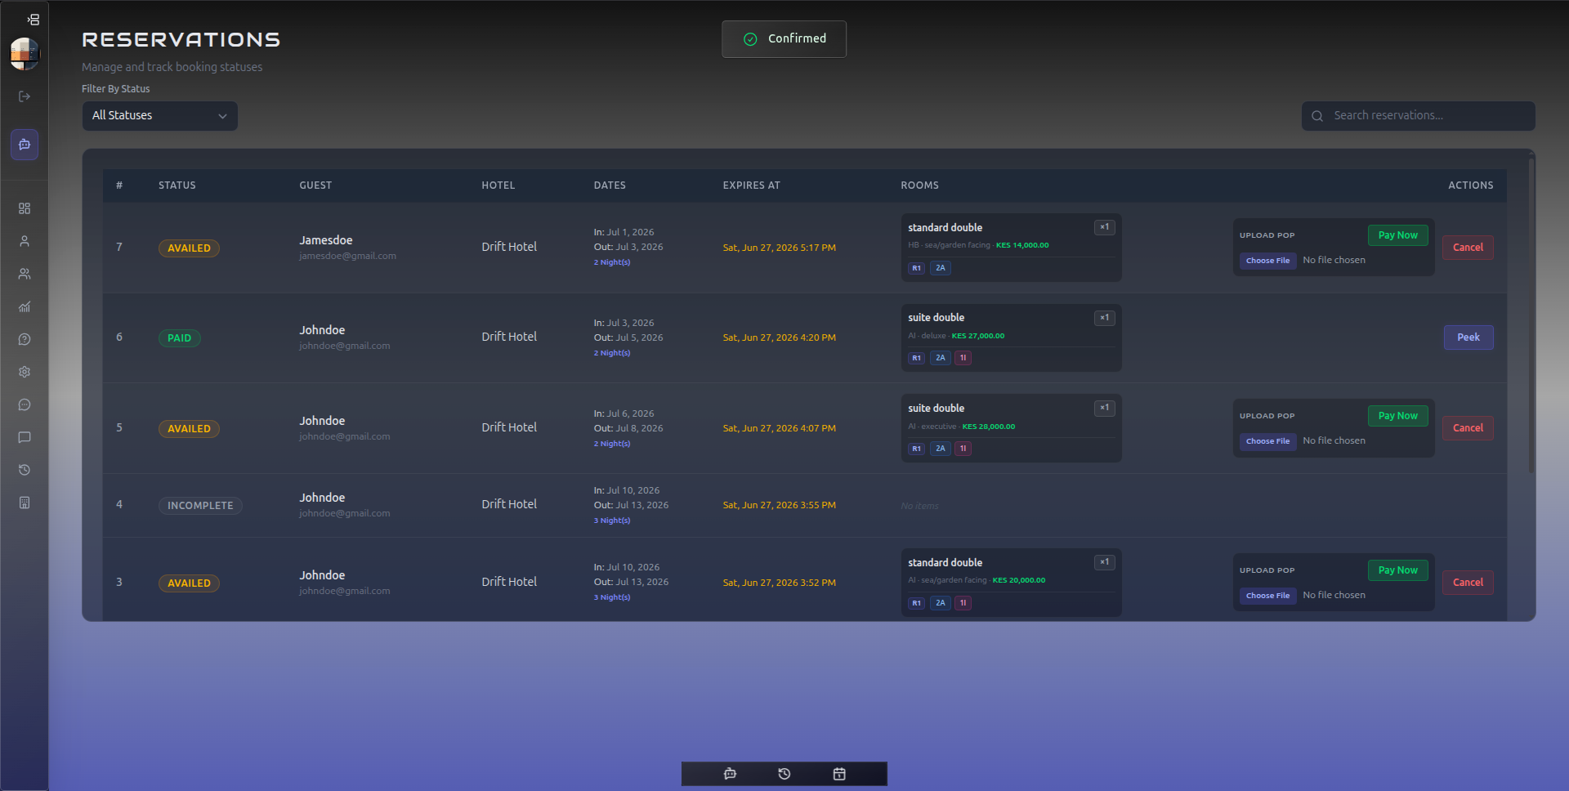Click the 1I tag on reservation 6's room
The image size is (1569, 791).
coord(963,358)
